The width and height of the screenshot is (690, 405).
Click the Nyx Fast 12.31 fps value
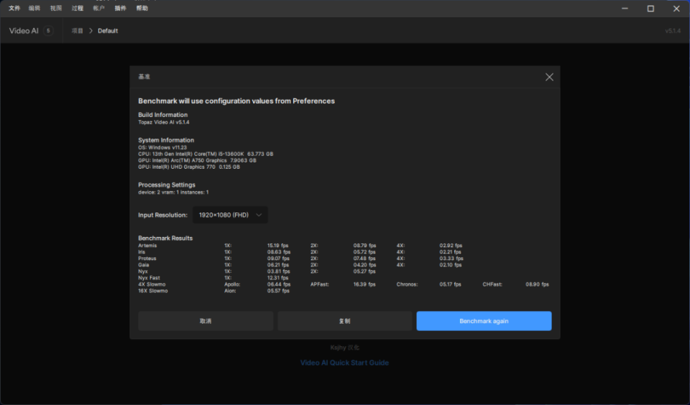pyautogui.click(x=277, y=278)
